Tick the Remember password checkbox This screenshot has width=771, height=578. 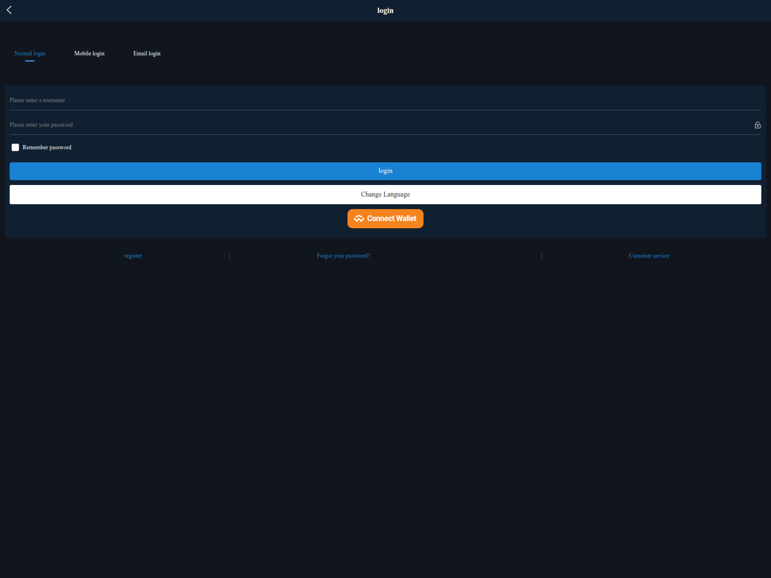tap(15, 147)
